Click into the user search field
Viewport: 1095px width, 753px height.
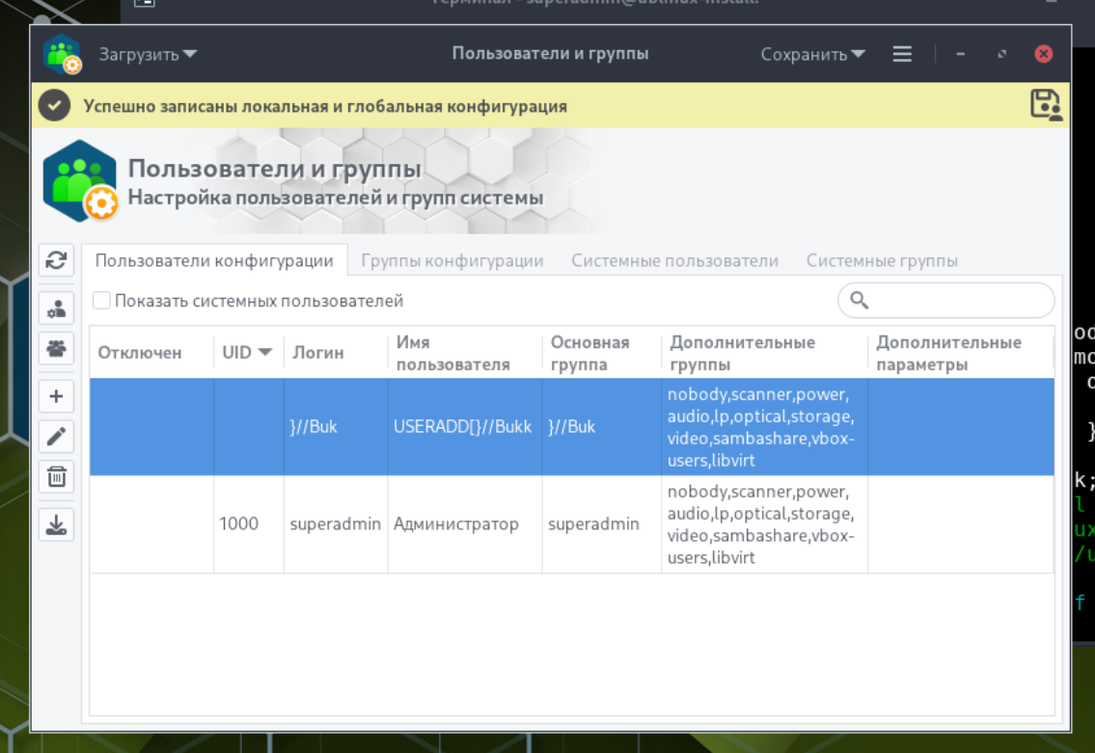point(957,301)
